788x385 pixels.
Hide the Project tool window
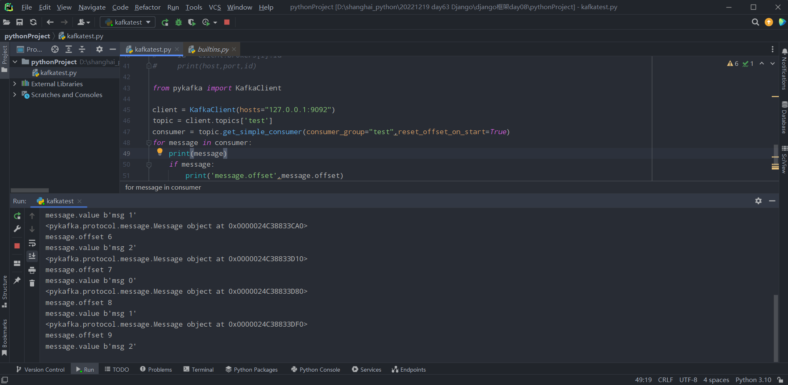click(x=112, y=49)
